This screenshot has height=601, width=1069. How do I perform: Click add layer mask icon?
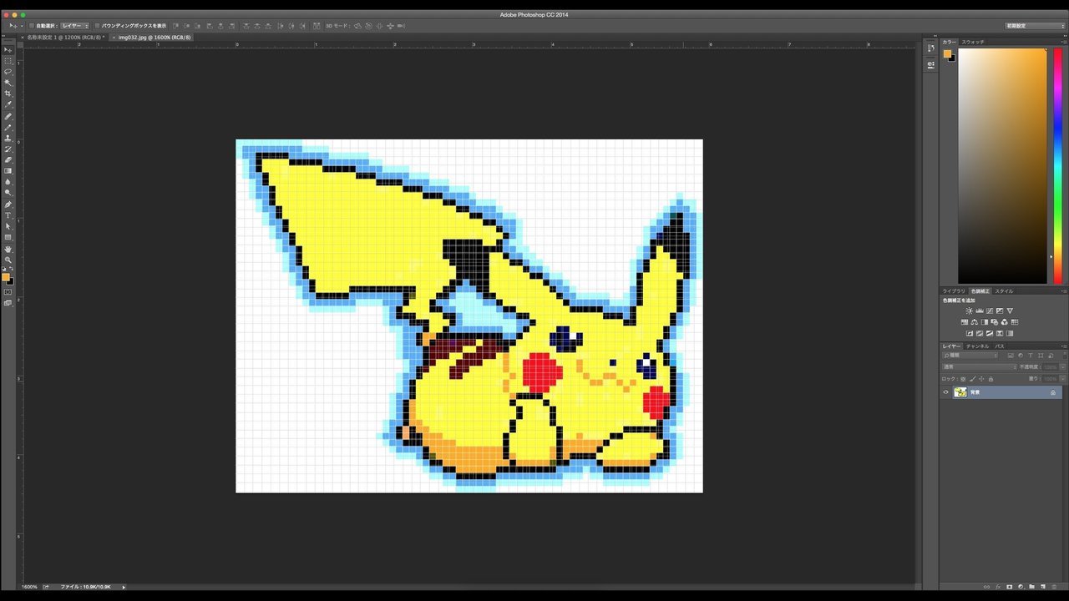(1009, 587)
